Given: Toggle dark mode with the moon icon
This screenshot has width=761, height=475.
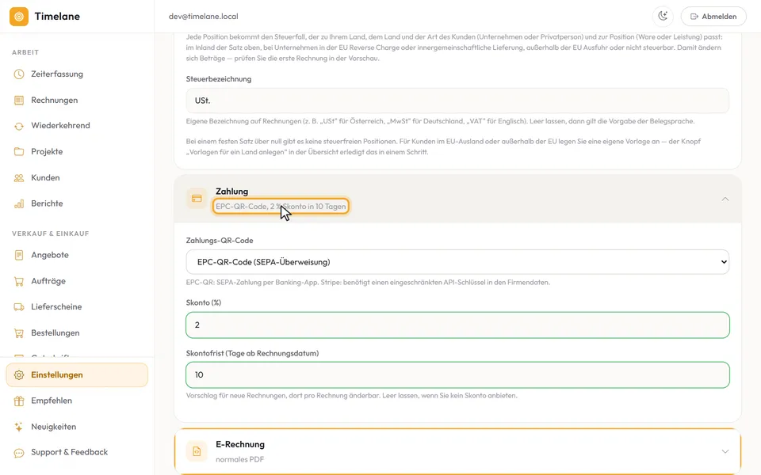Looking at the screenshot, I should point(663,16).
